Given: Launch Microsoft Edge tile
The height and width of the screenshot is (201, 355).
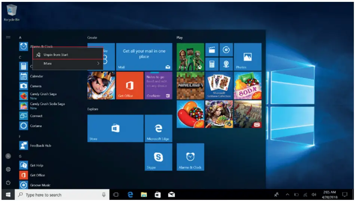Looking at the screenshot, I should (x=158, y=129).
